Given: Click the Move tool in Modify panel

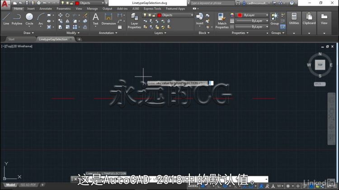Looking at the screenshot, I should pos(60,15).
